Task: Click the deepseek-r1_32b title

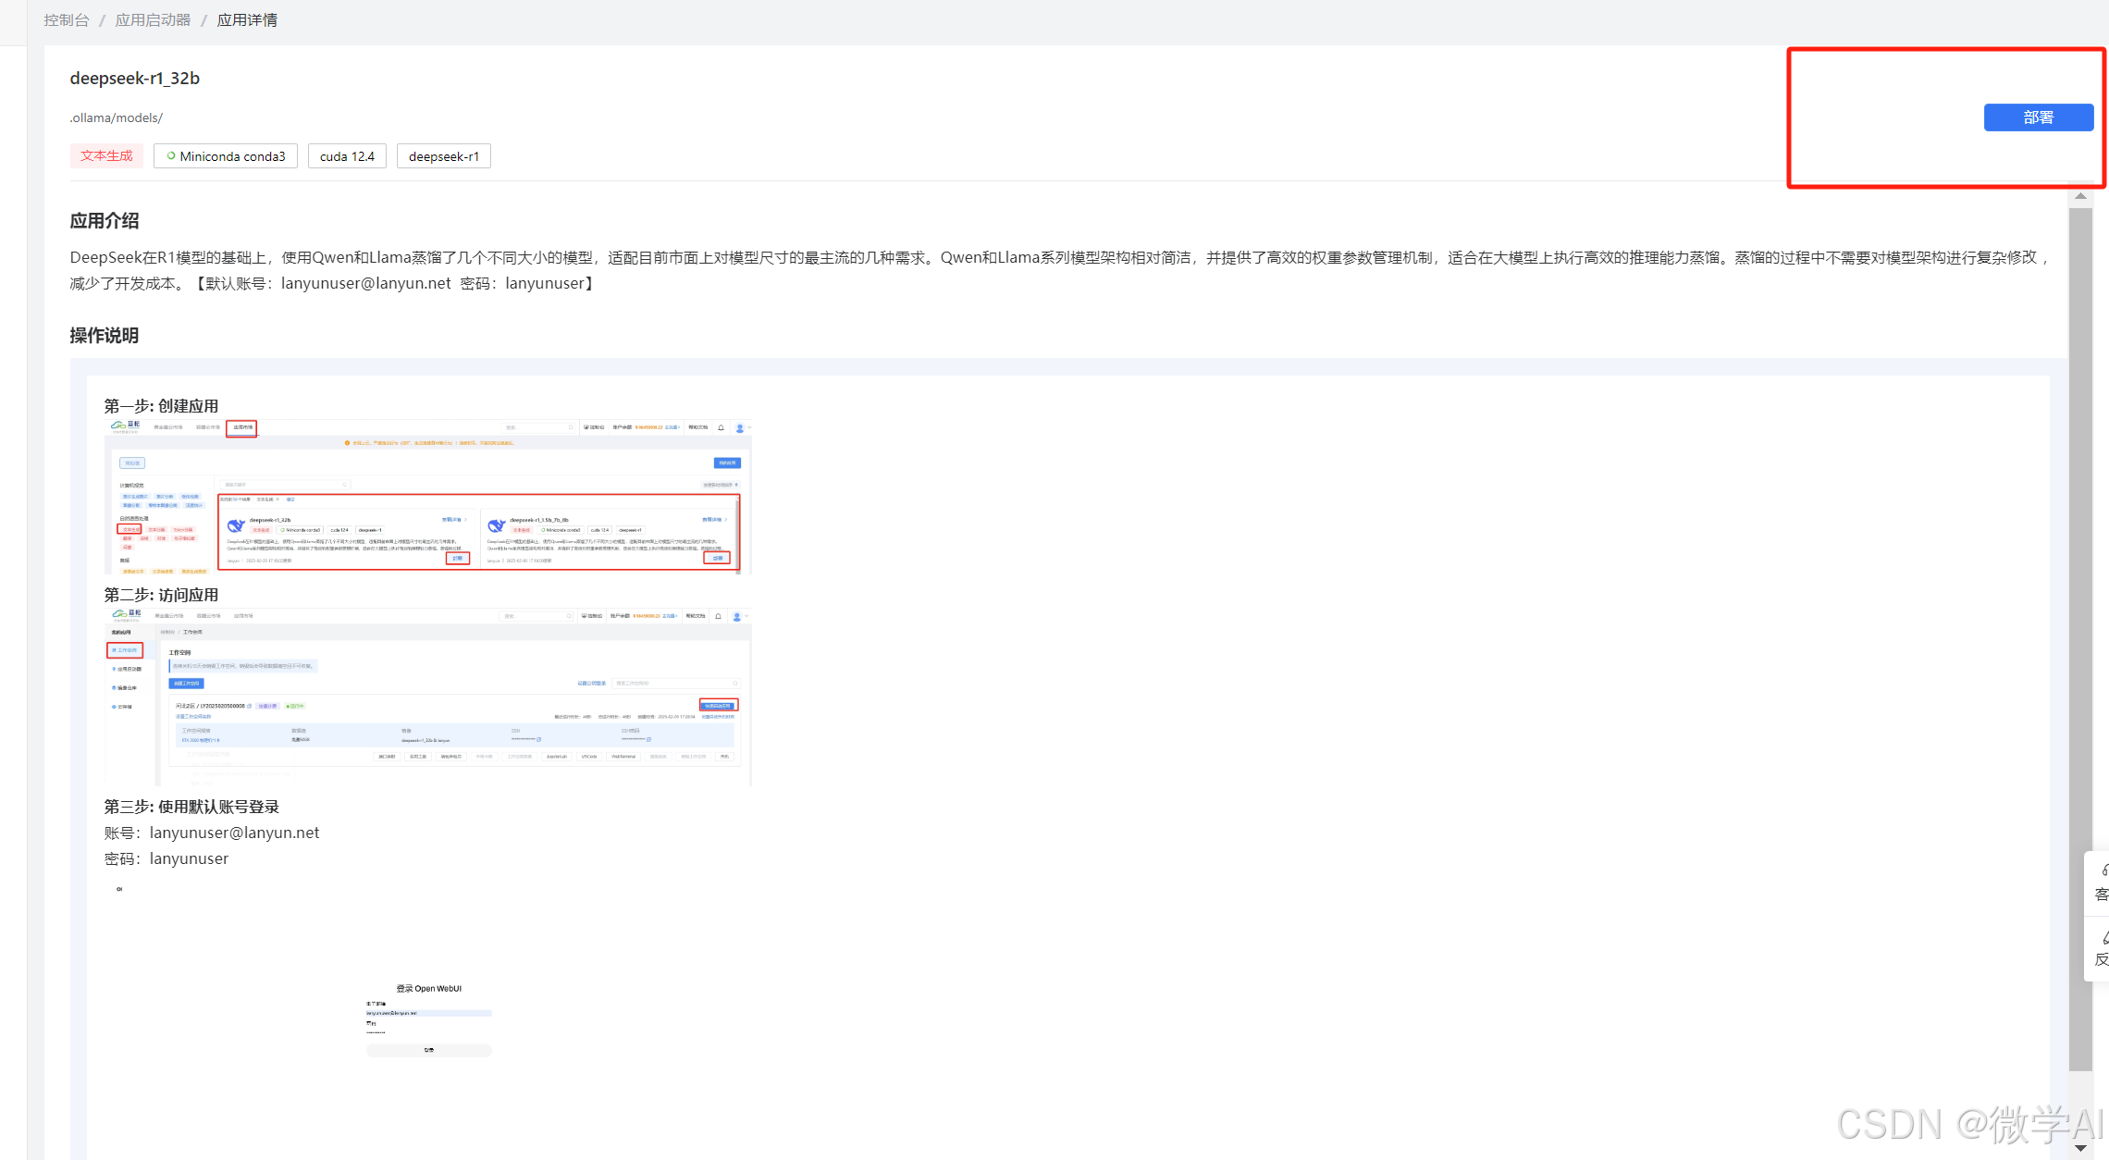Action: pyautogui.click(x=135, y=79)
